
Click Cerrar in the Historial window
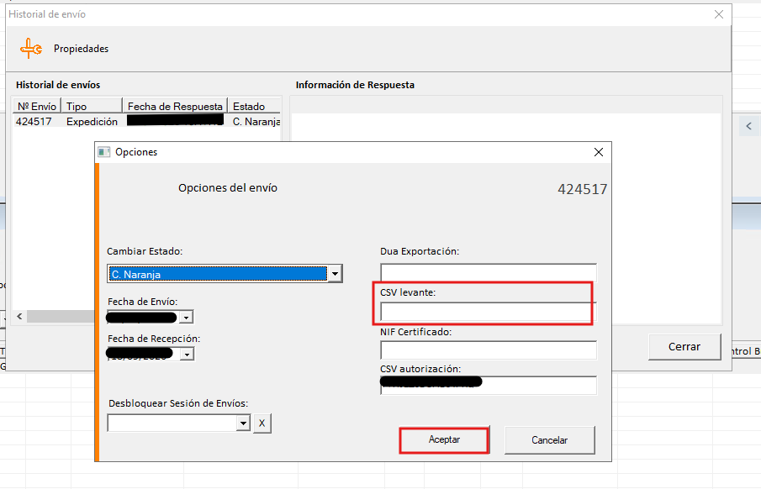click(x=684, y=347)
